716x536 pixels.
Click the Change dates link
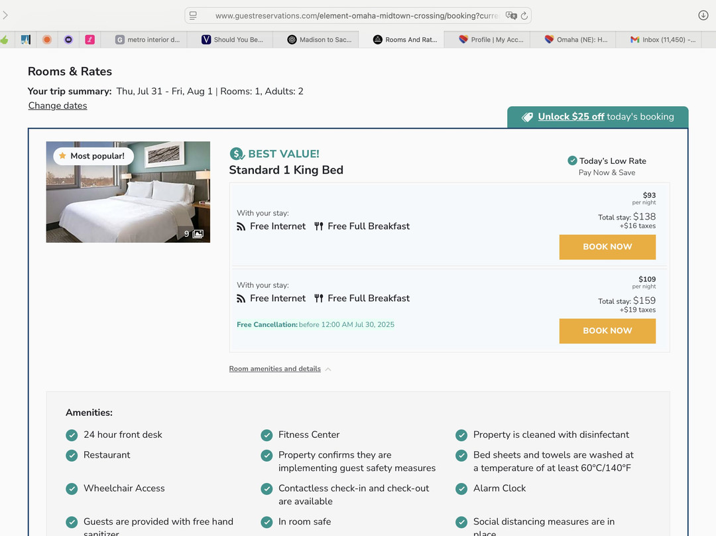(58, 105)
